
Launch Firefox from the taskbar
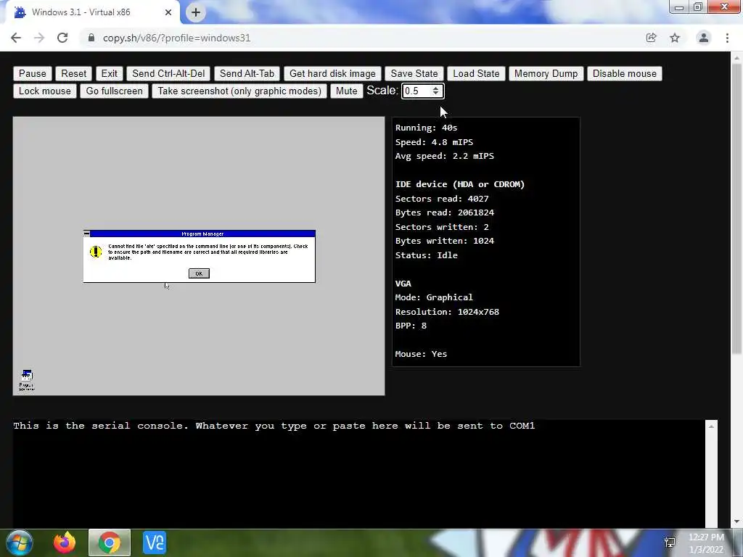pos(64,542)
